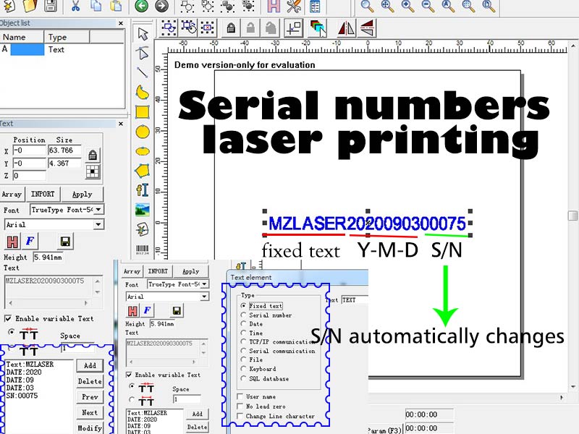Choose the Keyboard type option
Image resolution: width=579 pixels, height=434 pixels.
coord(243,369)
